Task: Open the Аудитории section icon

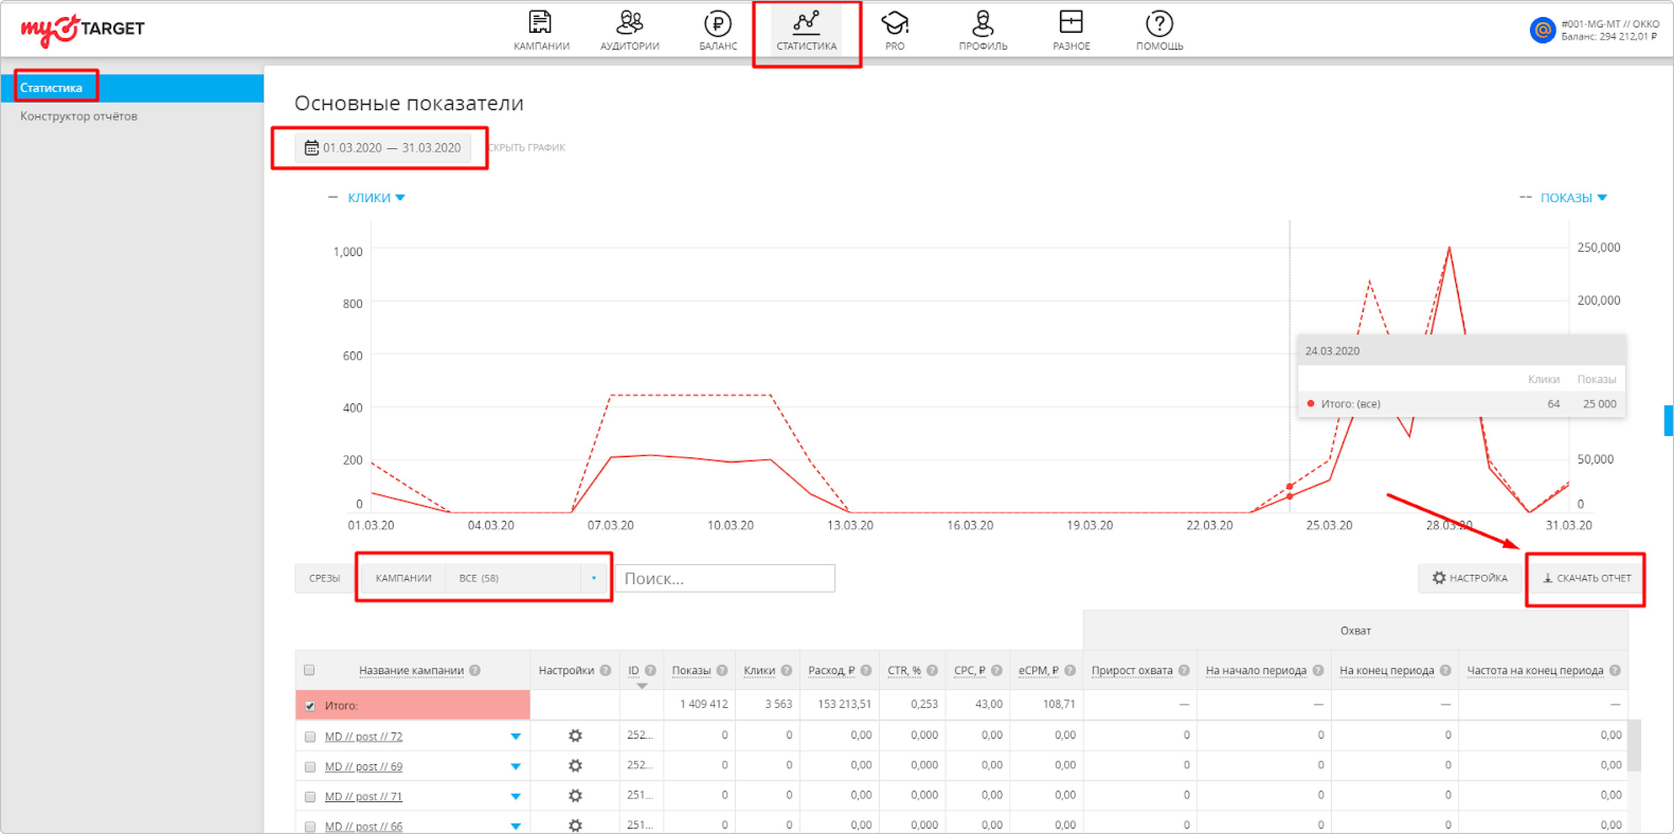Action: coord(629,23)
